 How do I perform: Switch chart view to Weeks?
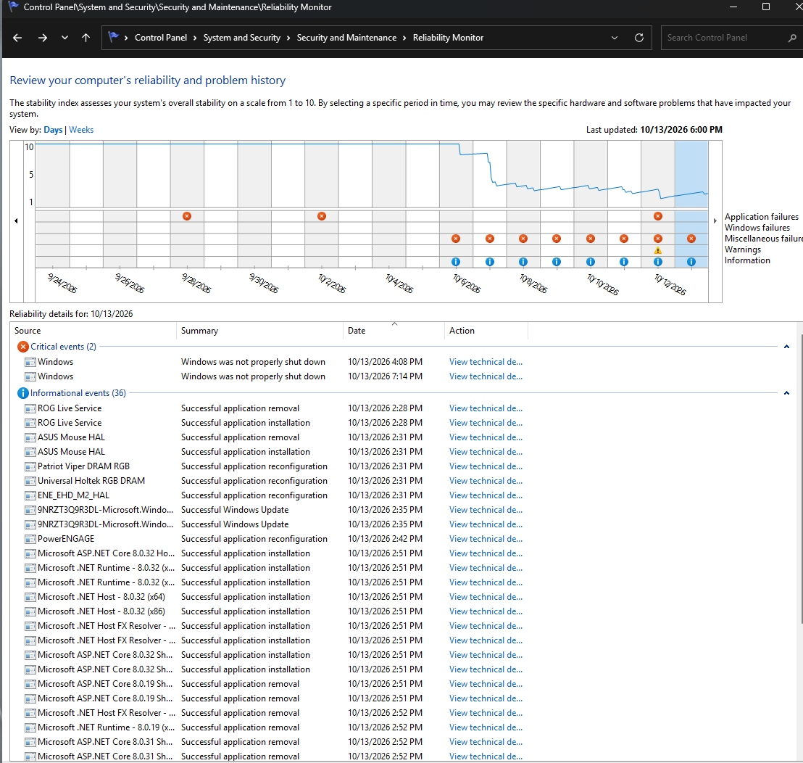81,130
